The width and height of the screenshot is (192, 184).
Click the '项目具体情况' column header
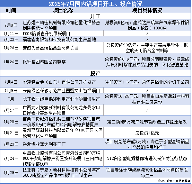(147, 10)
